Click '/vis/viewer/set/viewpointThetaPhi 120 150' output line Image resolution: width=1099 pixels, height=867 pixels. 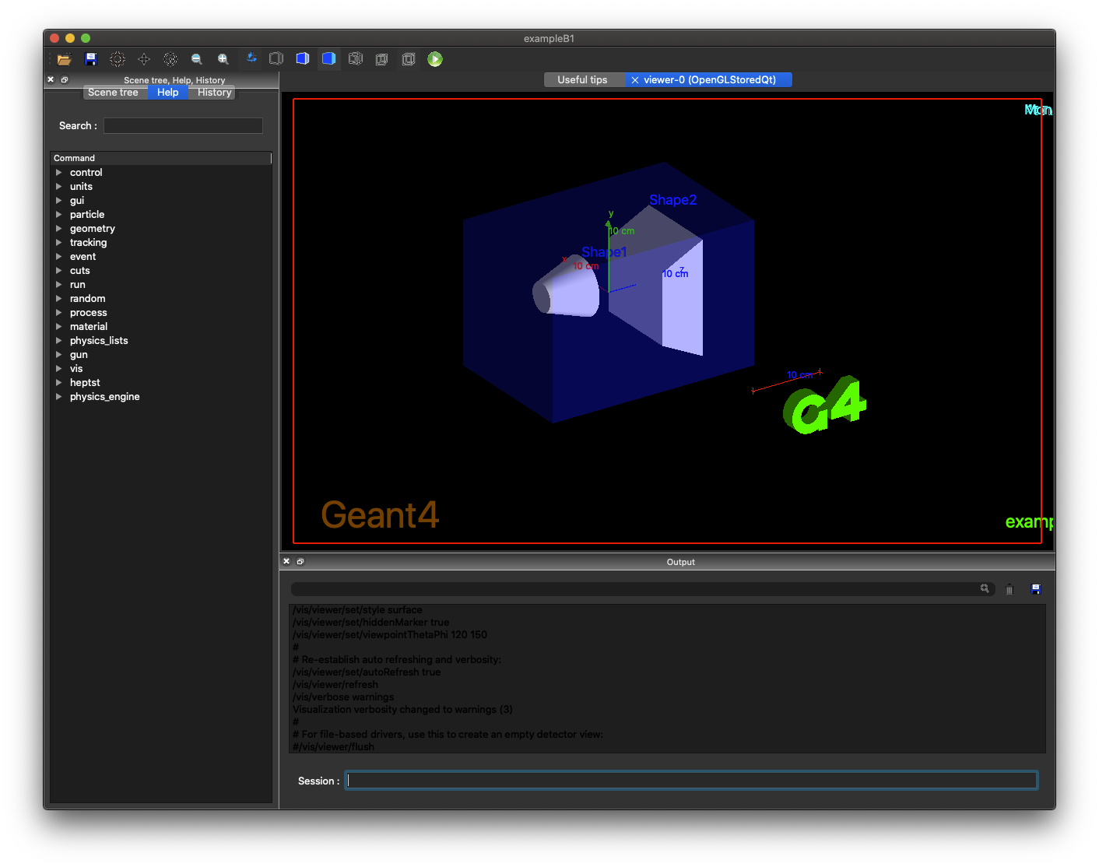(x=390, y=635)
